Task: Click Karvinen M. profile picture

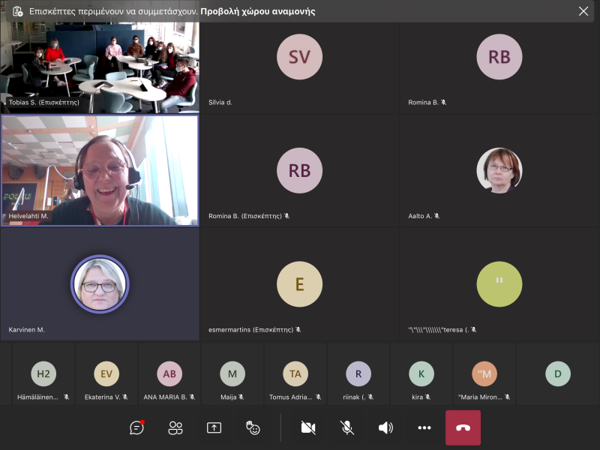Action: point(100,284)
